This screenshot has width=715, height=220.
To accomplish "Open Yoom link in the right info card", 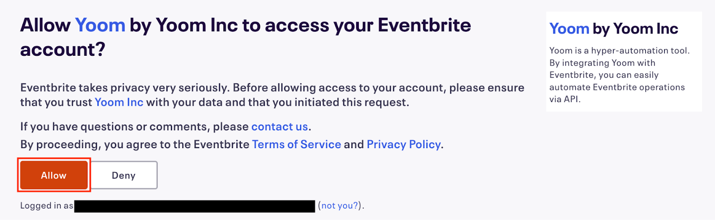I will (569, 29).
